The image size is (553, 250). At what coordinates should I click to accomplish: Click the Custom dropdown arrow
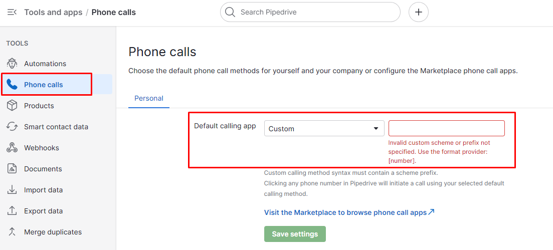click(x=376, y=128)
